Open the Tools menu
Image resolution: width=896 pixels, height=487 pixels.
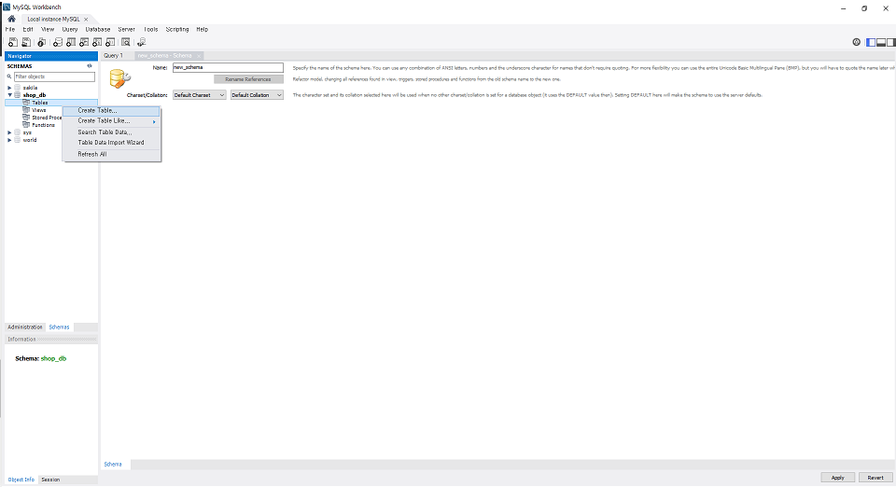pos(151,29)
